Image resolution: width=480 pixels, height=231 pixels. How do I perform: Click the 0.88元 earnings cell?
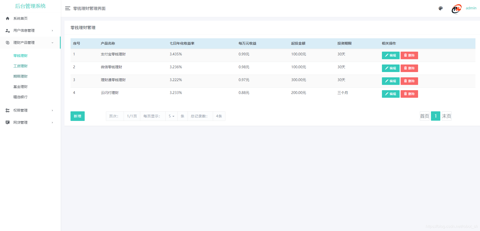[x=244, y=93]
